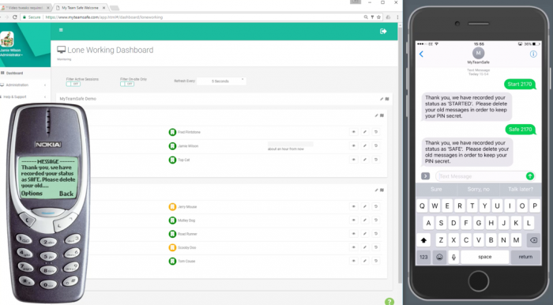Screen dimensions: 553x305
Task: Open the history icon for Tom Couse
Action: pyautogui.click(x=376, y=262)
